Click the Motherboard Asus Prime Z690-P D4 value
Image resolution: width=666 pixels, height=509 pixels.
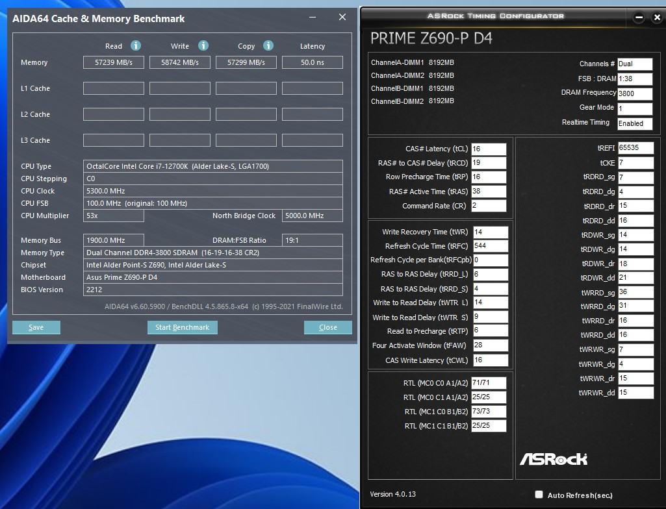pyautogui.click(x=213, y=277)
